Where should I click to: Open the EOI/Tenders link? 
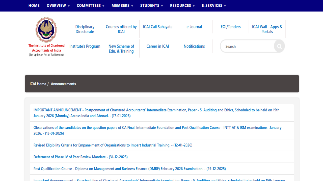[231, 27]
